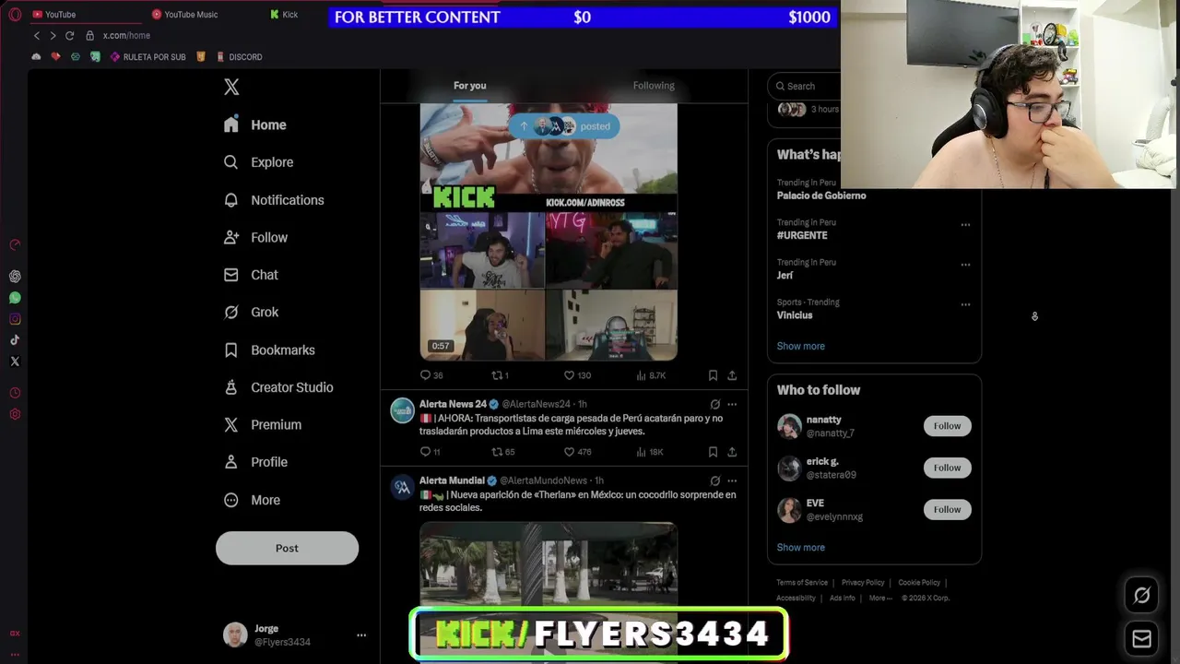
Task: Repost the Kick video post
Action: coord(500,375)
